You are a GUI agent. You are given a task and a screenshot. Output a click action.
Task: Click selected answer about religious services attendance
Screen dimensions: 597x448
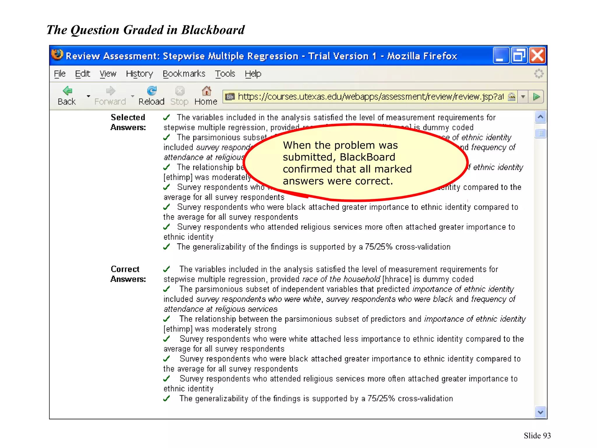click(339, 232)
